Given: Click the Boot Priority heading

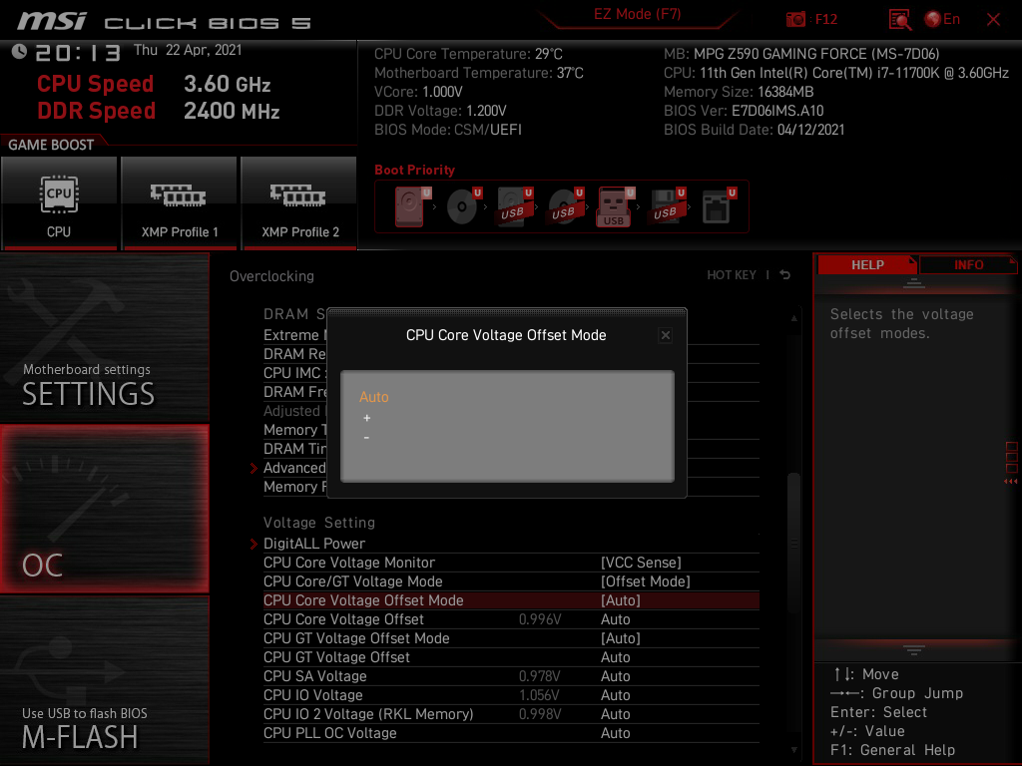Looking at the screenshot, I should [414, 170].
